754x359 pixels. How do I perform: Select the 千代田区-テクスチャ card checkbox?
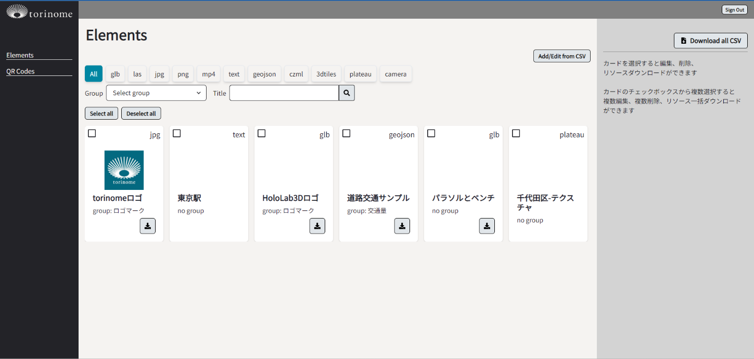pyautogui.click(x=516, y=134)
